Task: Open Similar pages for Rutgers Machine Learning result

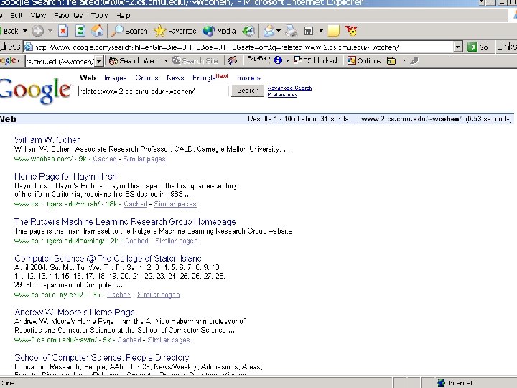Action: (176, 241)
